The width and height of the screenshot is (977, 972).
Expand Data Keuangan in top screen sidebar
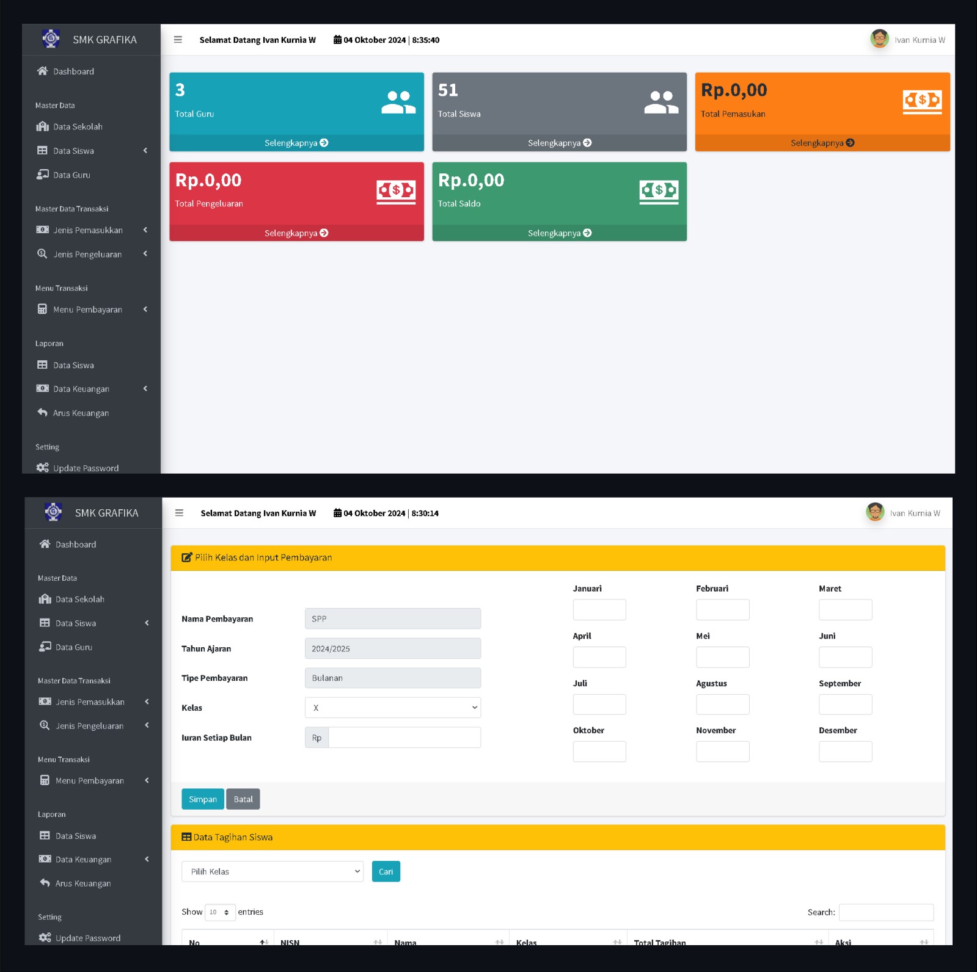(x=91, y=389)
